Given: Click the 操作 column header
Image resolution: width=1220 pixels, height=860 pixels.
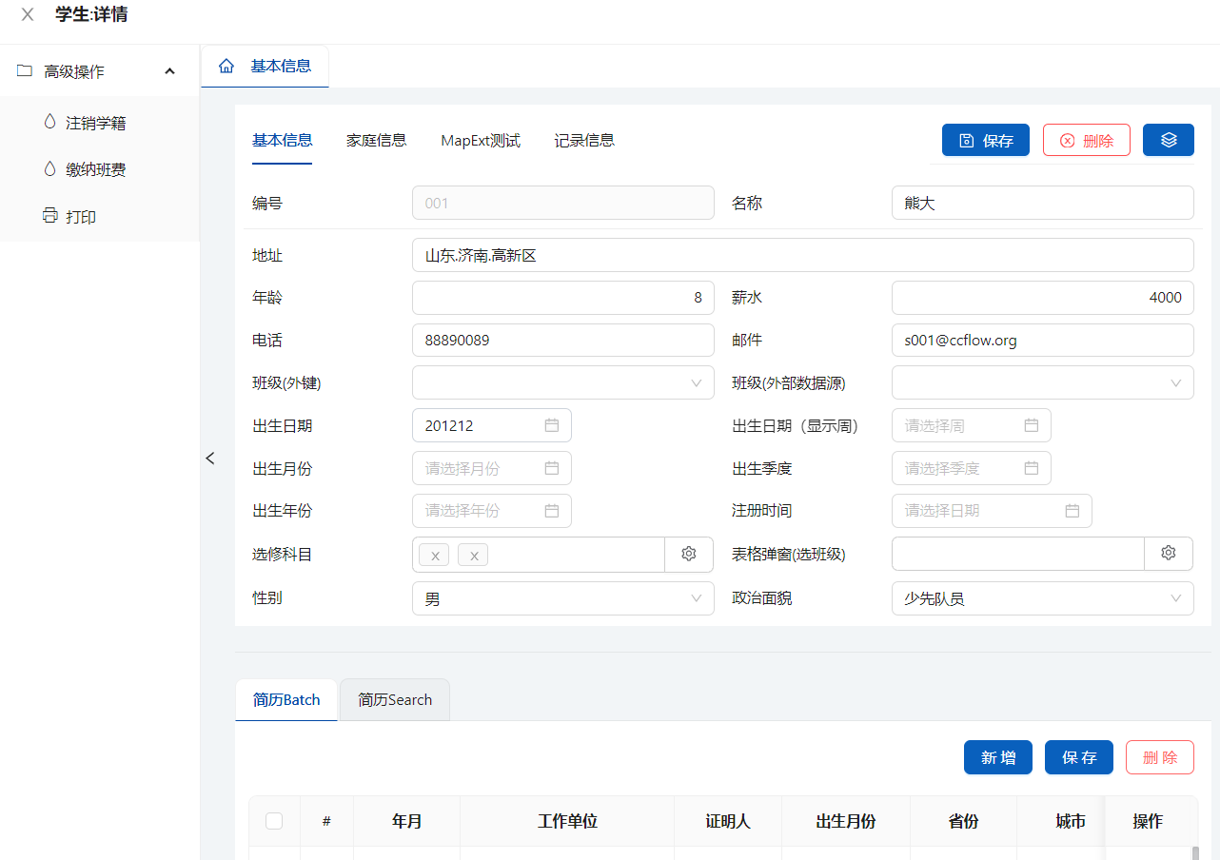Looking at the screenshot, I should point(1148,821).
